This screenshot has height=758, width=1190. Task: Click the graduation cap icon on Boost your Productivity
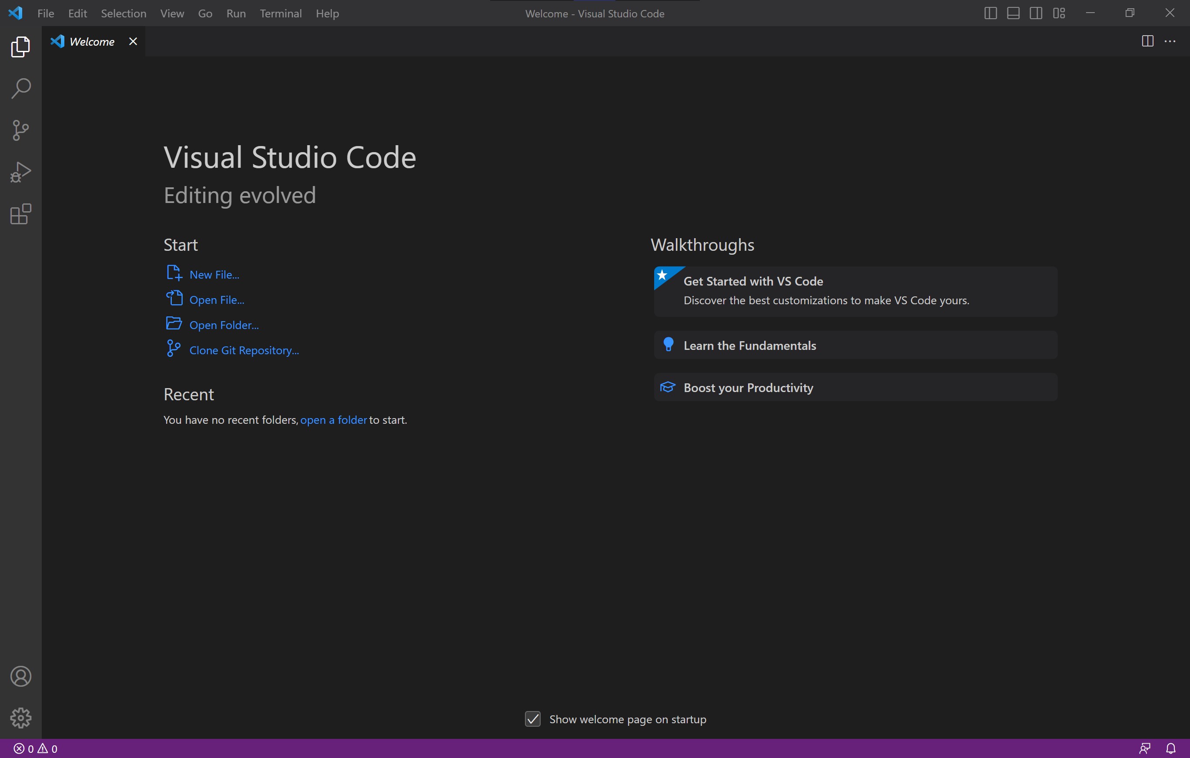pos(668,387)
